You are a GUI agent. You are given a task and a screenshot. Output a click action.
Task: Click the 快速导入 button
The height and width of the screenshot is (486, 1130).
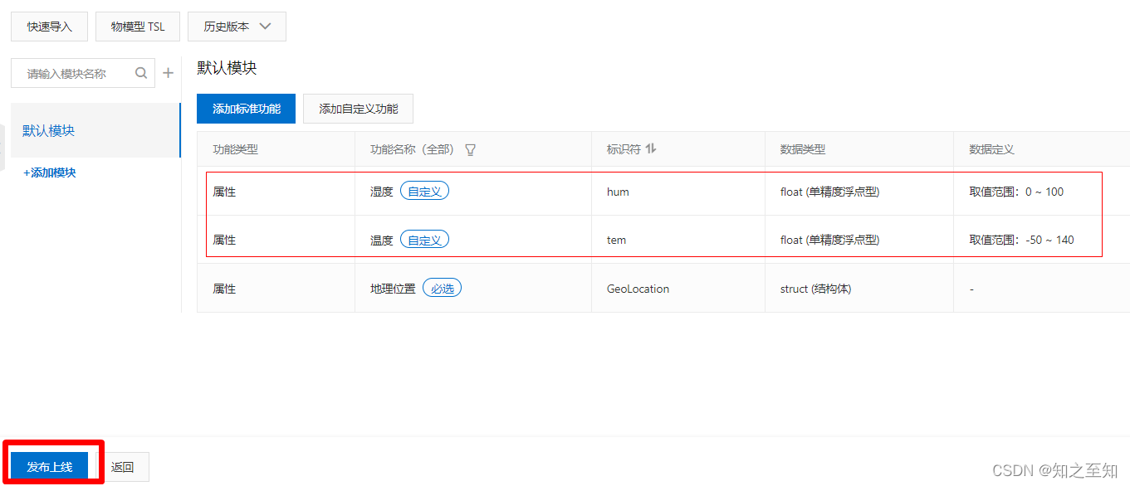click(49, 27)
